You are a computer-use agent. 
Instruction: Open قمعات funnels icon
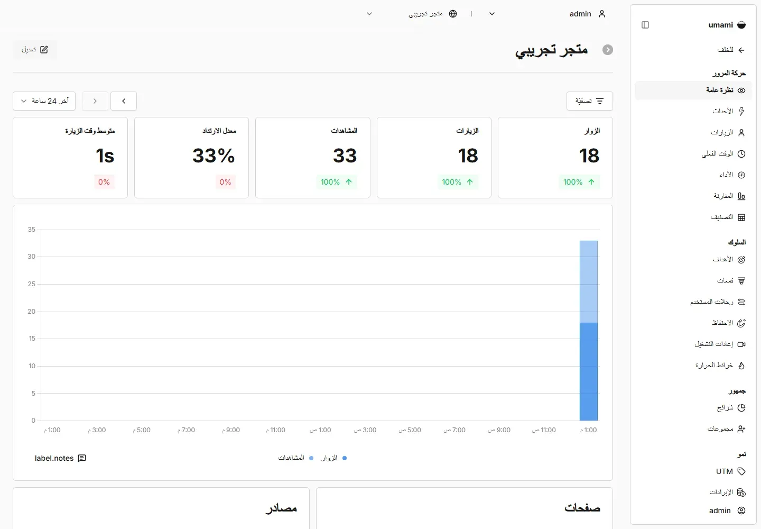point(741,281)
